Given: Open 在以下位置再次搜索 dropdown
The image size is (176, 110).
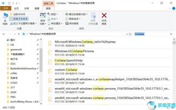Looking at the screenshot, I should 23,23.
